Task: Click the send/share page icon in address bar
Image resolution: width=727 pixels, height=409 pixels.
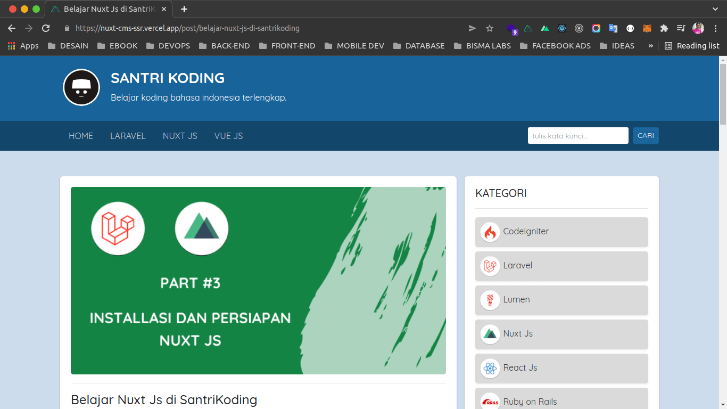Action: [472, 28]
